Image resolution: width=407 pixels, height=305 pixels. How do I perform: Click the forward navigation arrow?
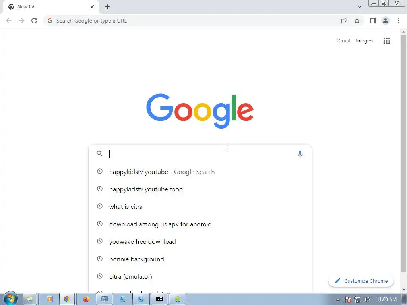coord(21,21)
